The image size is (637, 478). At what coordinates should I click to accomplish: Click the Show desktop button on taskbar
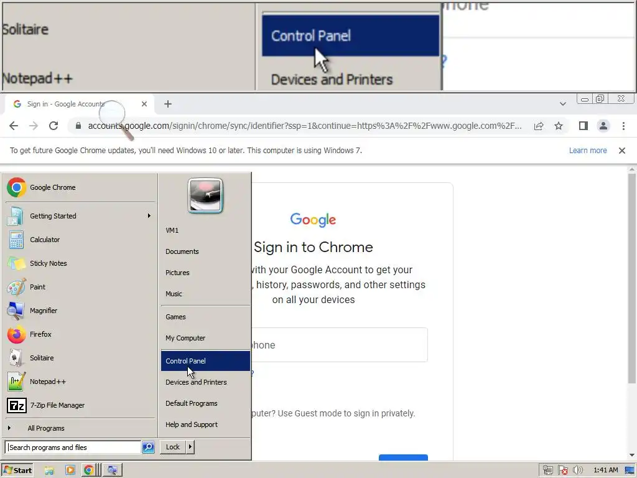pyautogui.click(x=630, y=471)
